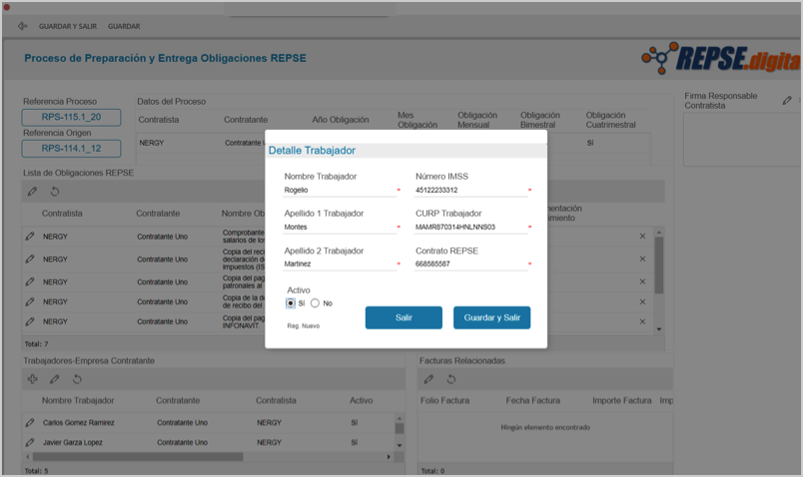Click row pencil for INFONAVIT obligation
803x477 pixels.
pyautogui.click(x=30, y=321)
